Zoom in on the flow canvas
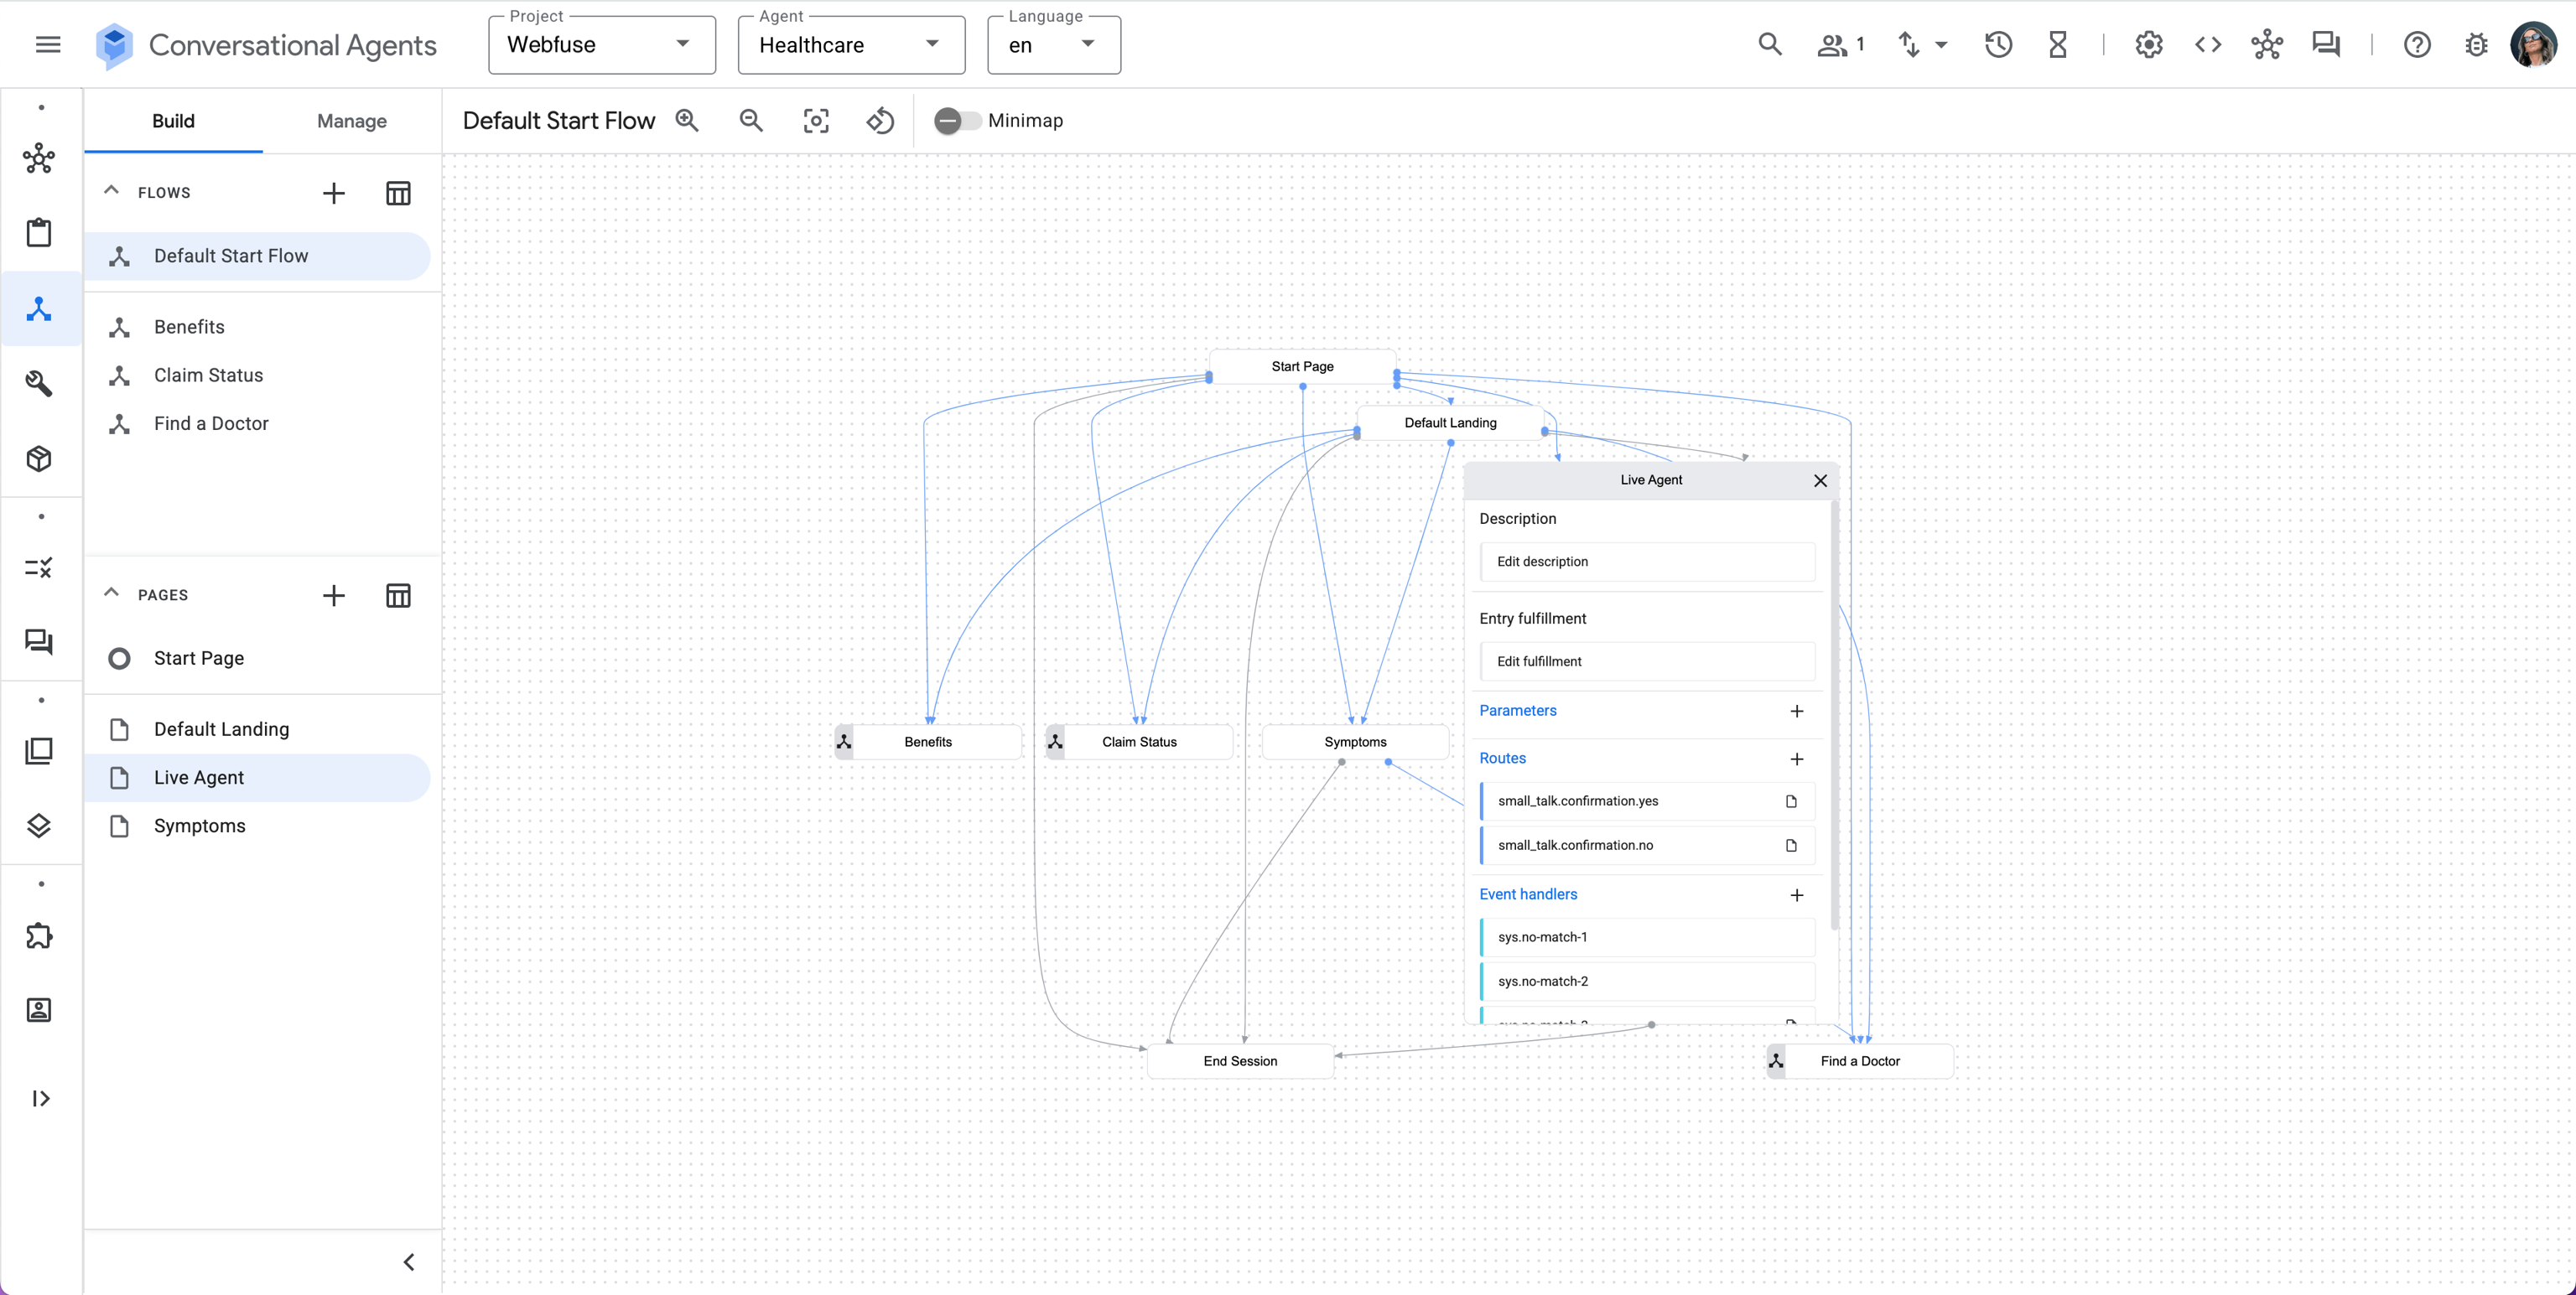 click(687, 120)
